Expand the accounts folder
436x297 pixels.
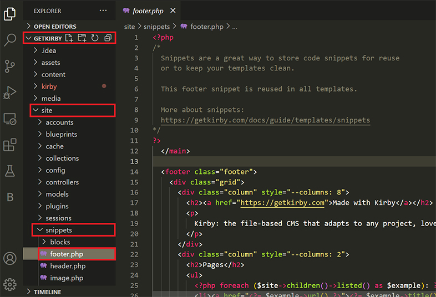coord(69,122)
